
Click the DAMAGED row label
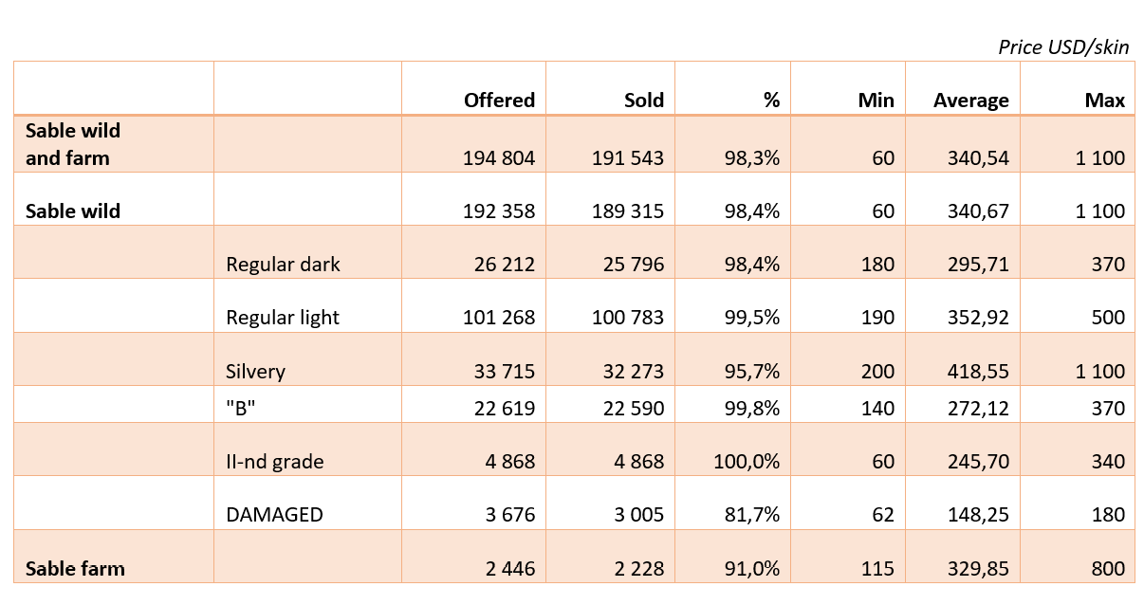[274, 515]
